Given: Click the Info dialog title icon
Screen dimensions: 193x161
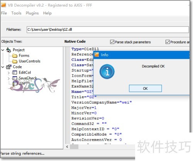Looking at the screenshot, I should (x=96, y=55).
